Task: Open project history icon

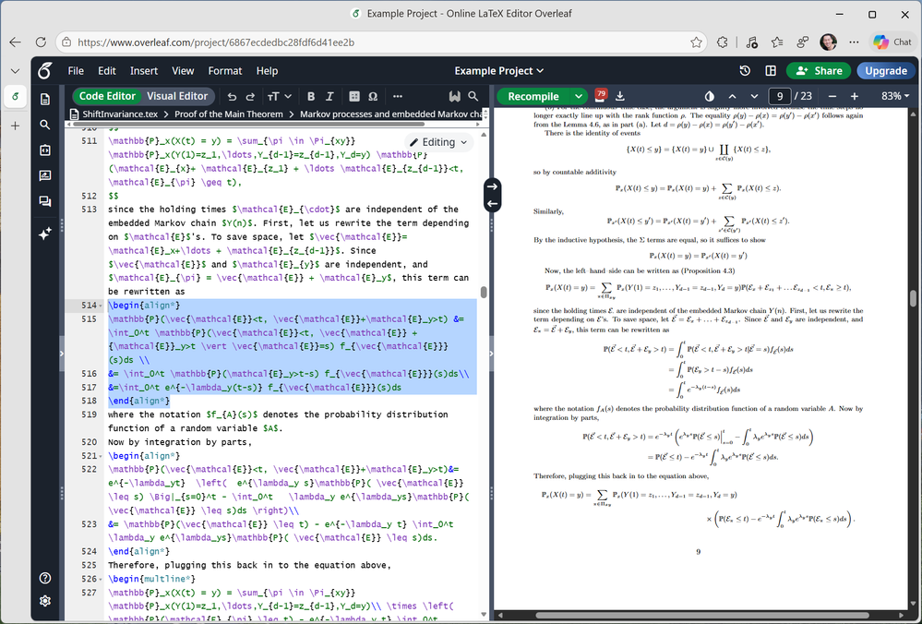Action: click(745, 70)
